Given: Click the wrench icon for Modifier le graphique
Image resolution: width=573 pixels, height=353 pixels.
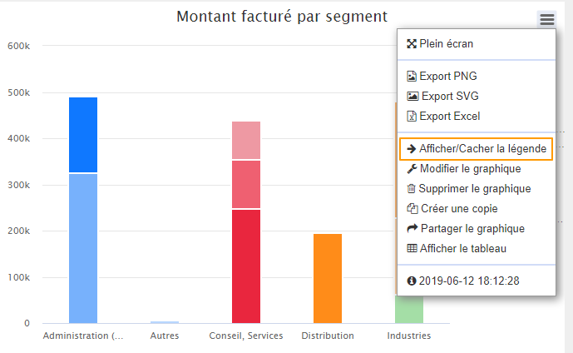Looking at the screenshot, I should 411,168.
